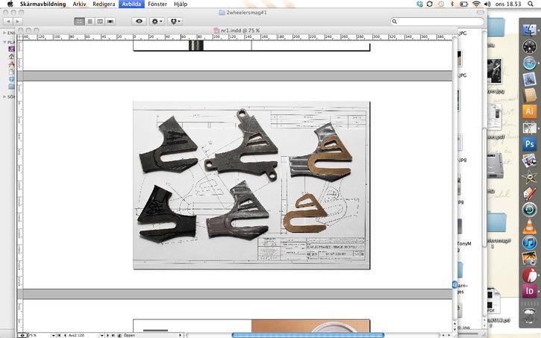Switch Finder to icon view
Screen dimensions: 541x338
(x=79, y=22)
